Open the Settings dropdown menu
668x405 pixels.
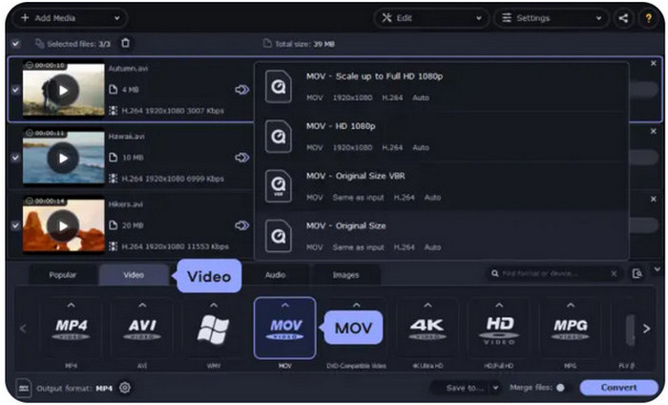(552, 18)
